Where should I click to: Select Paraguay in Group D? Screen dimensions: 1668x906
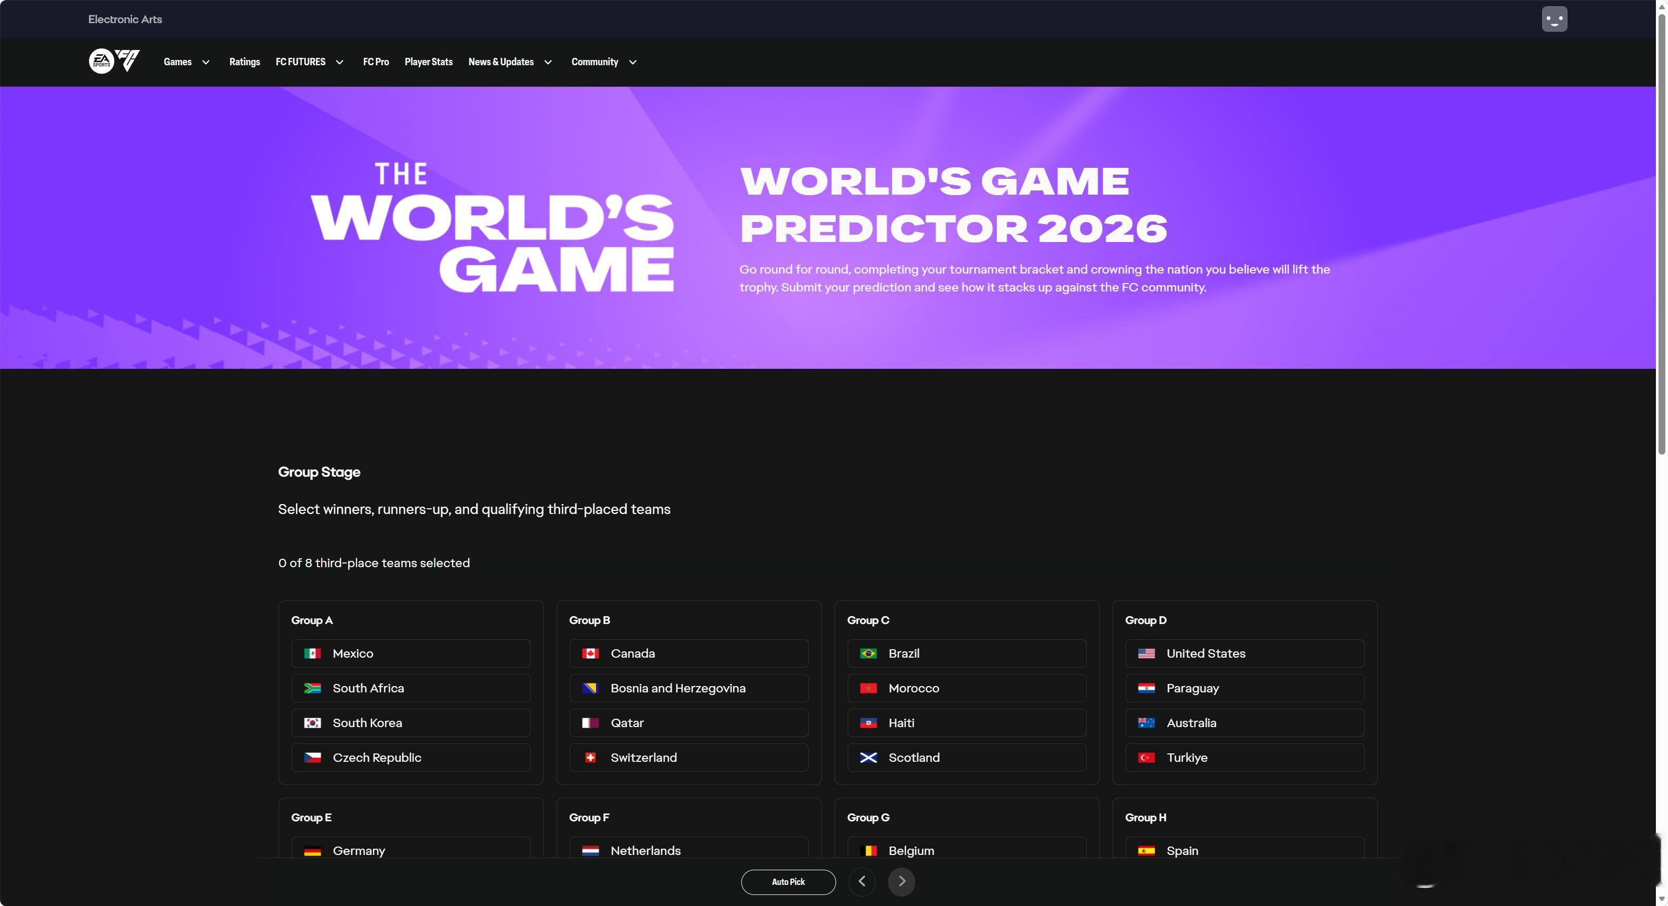[1245, 689]
